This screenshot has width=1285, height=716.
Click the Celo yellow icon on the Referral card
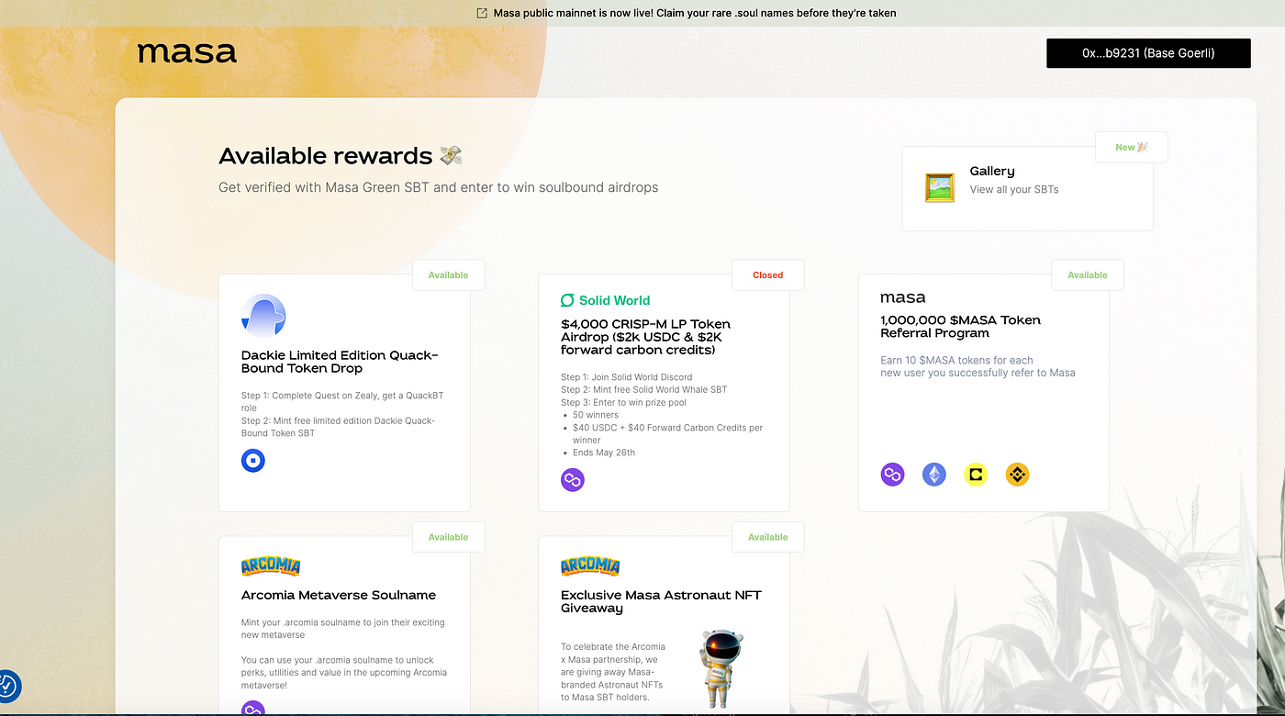(x=976, y=475)
